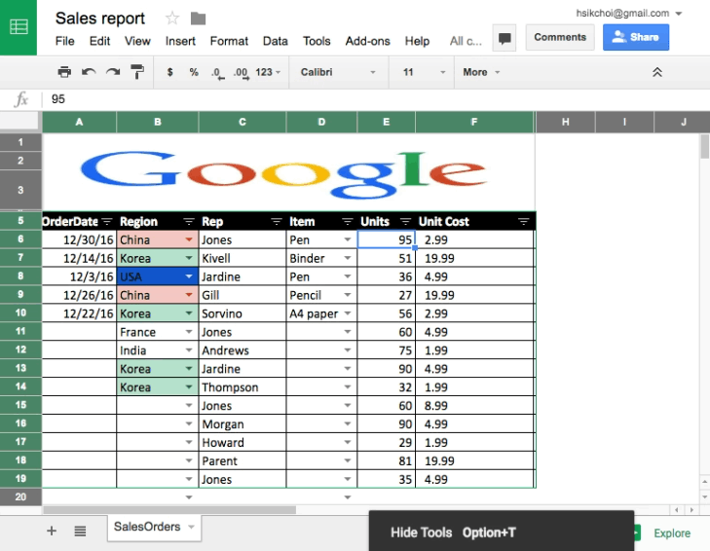Screen dimensions: 710x551
Task: Click the All changes saved link
Action: point(466,41)
